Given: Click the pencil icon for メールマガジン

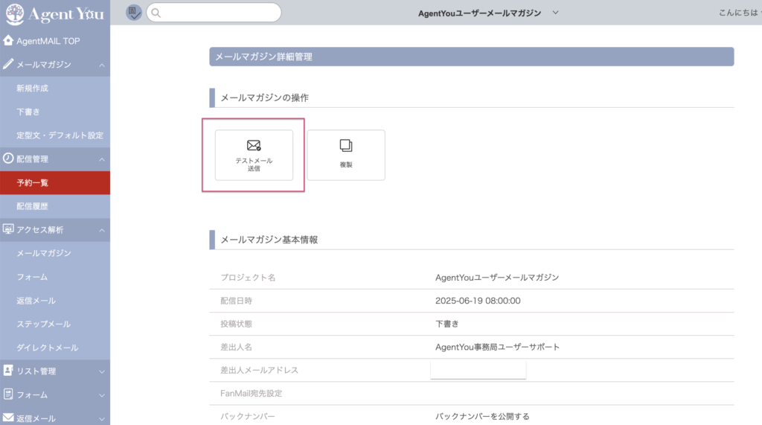Looking at the screenshot, I should pyautogui.click(x=7, y=64).
